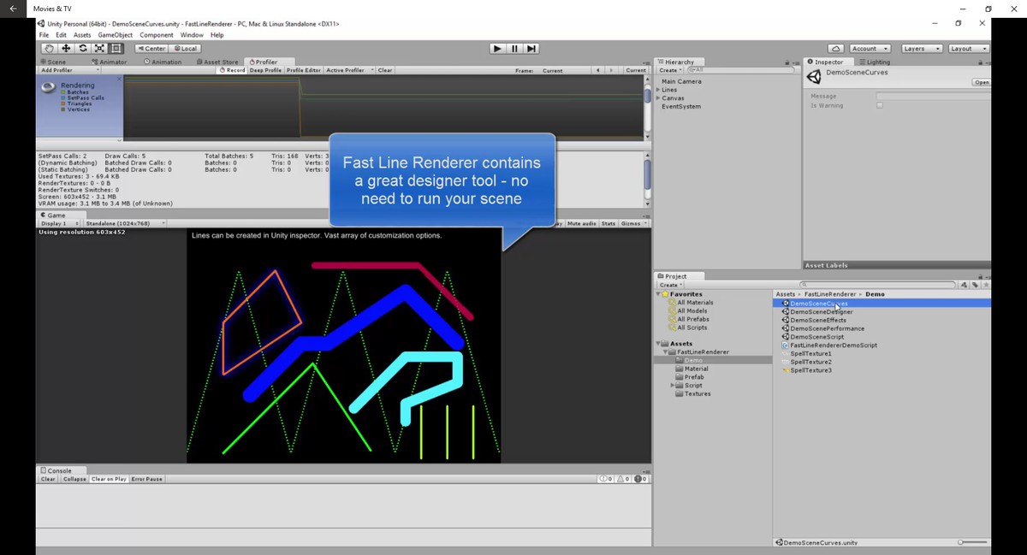Click the Step frame button
Screen dimensions: 1027x555
coord(531,49)
